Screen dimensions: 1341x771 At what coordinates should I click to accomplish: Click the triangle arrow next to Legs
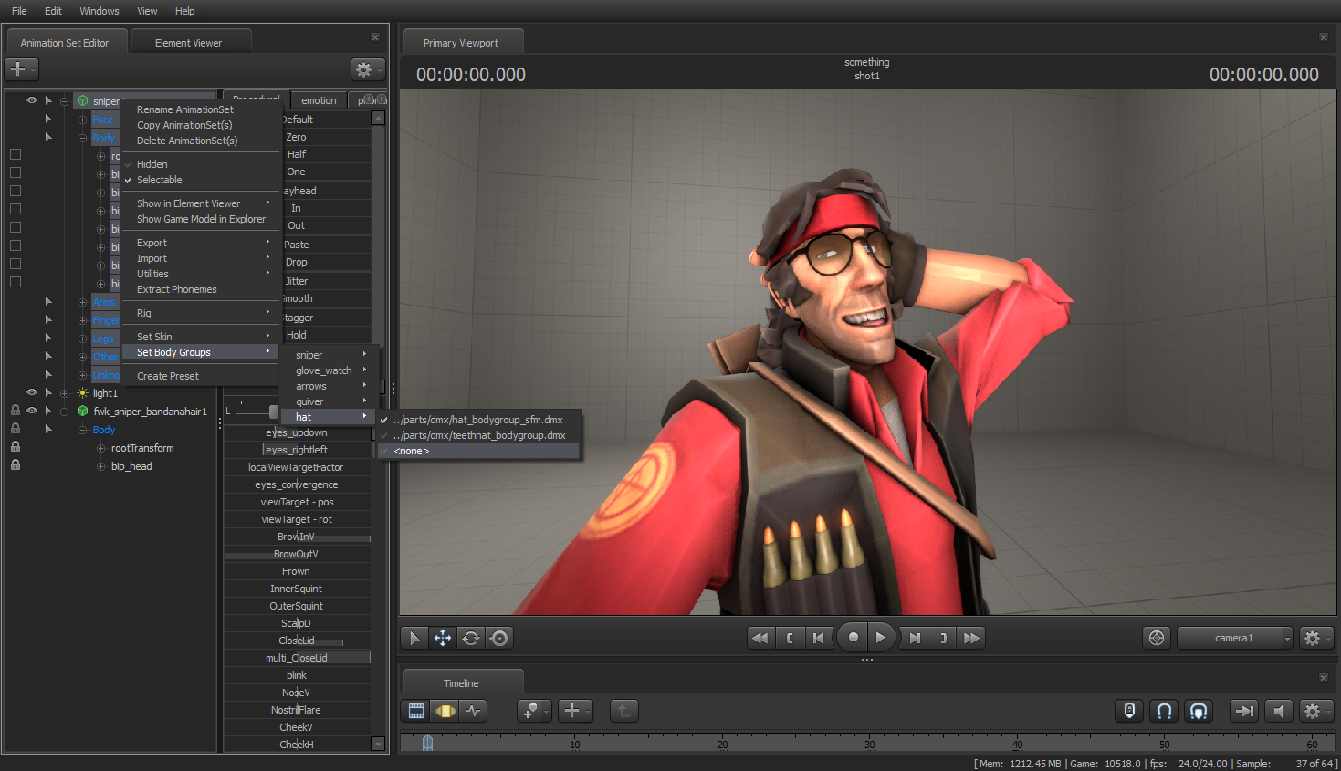48,338
